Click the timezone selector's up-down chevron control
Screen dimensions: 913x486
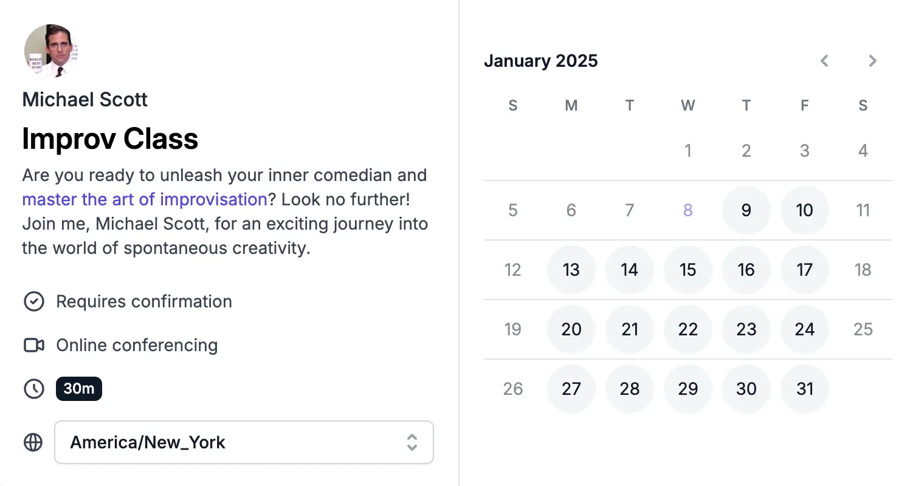pos(412,442)
